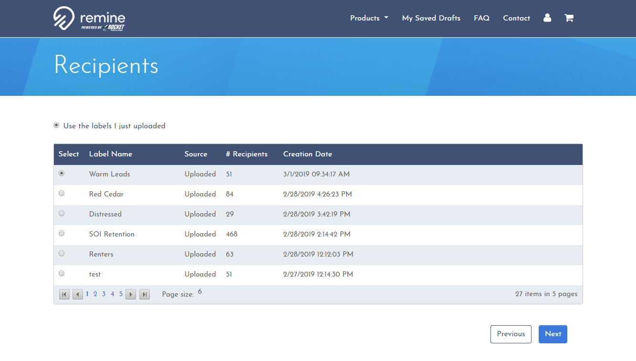The width and height of the screenshot is (636, 361).
Task: Open the Contact page
Action: [516, 18]
